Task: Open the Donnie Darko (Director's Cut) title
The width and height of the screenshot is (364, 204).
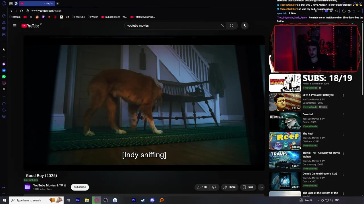Action: point(320,174)
